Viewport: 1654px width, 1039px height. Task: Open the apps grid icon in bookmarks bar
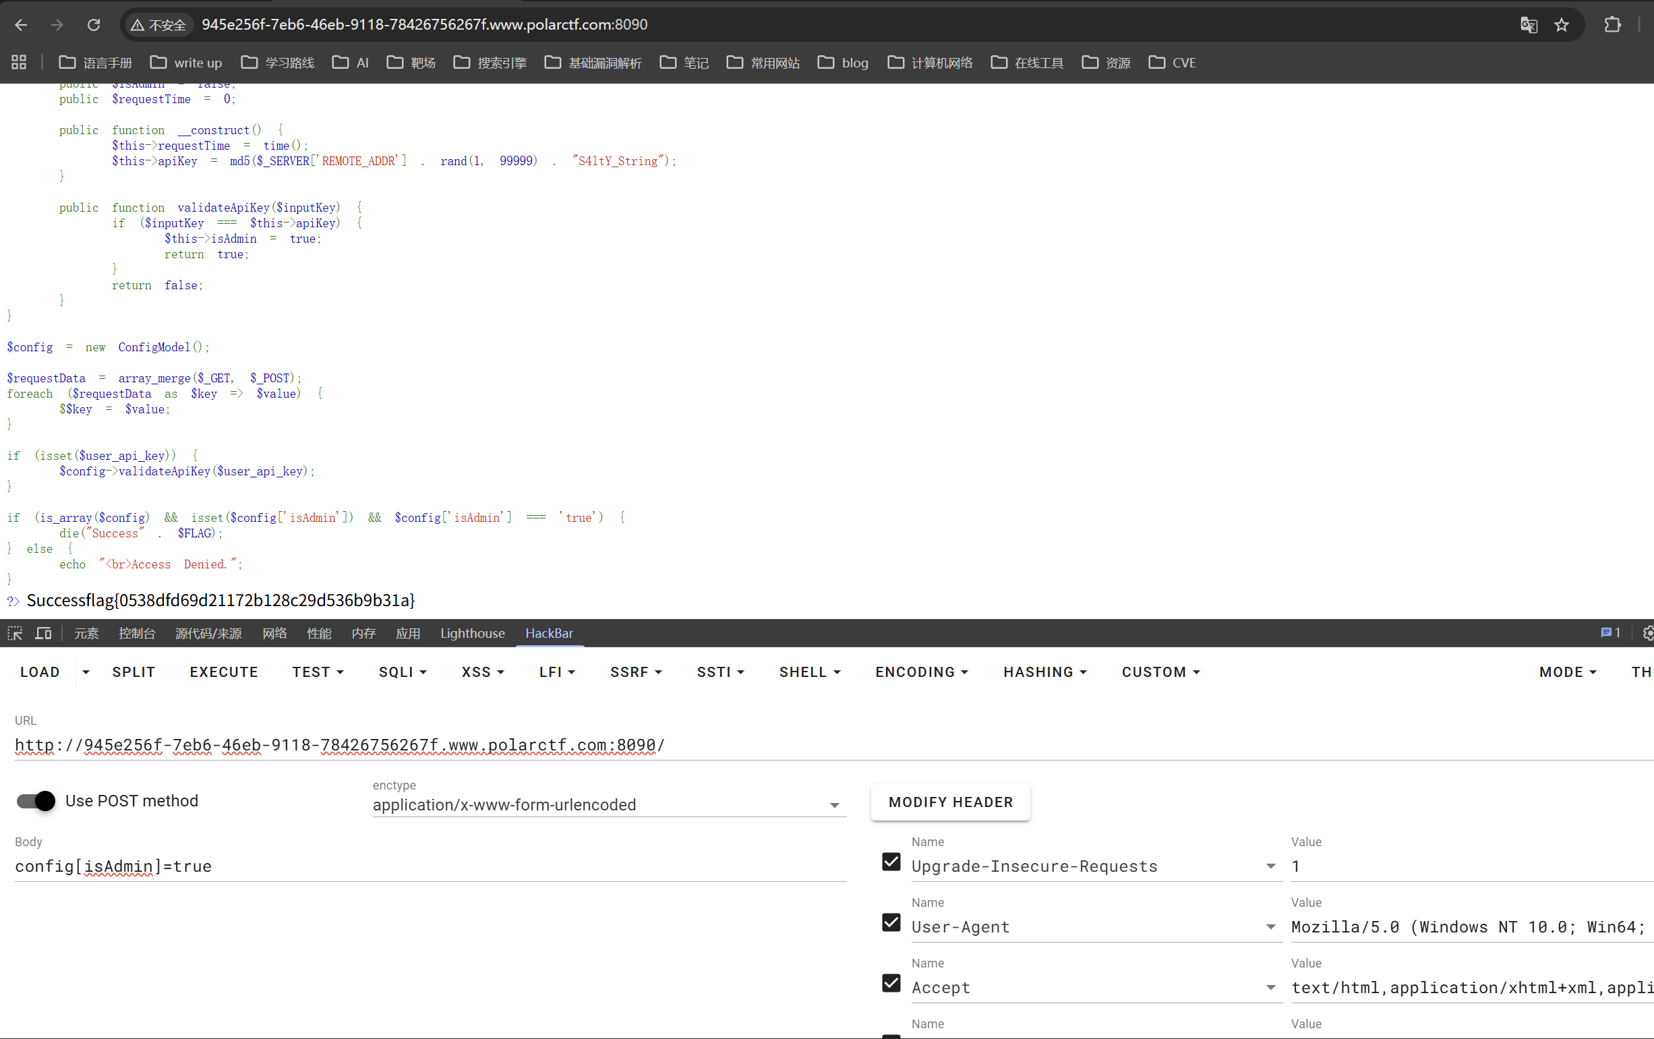point(20,63)
